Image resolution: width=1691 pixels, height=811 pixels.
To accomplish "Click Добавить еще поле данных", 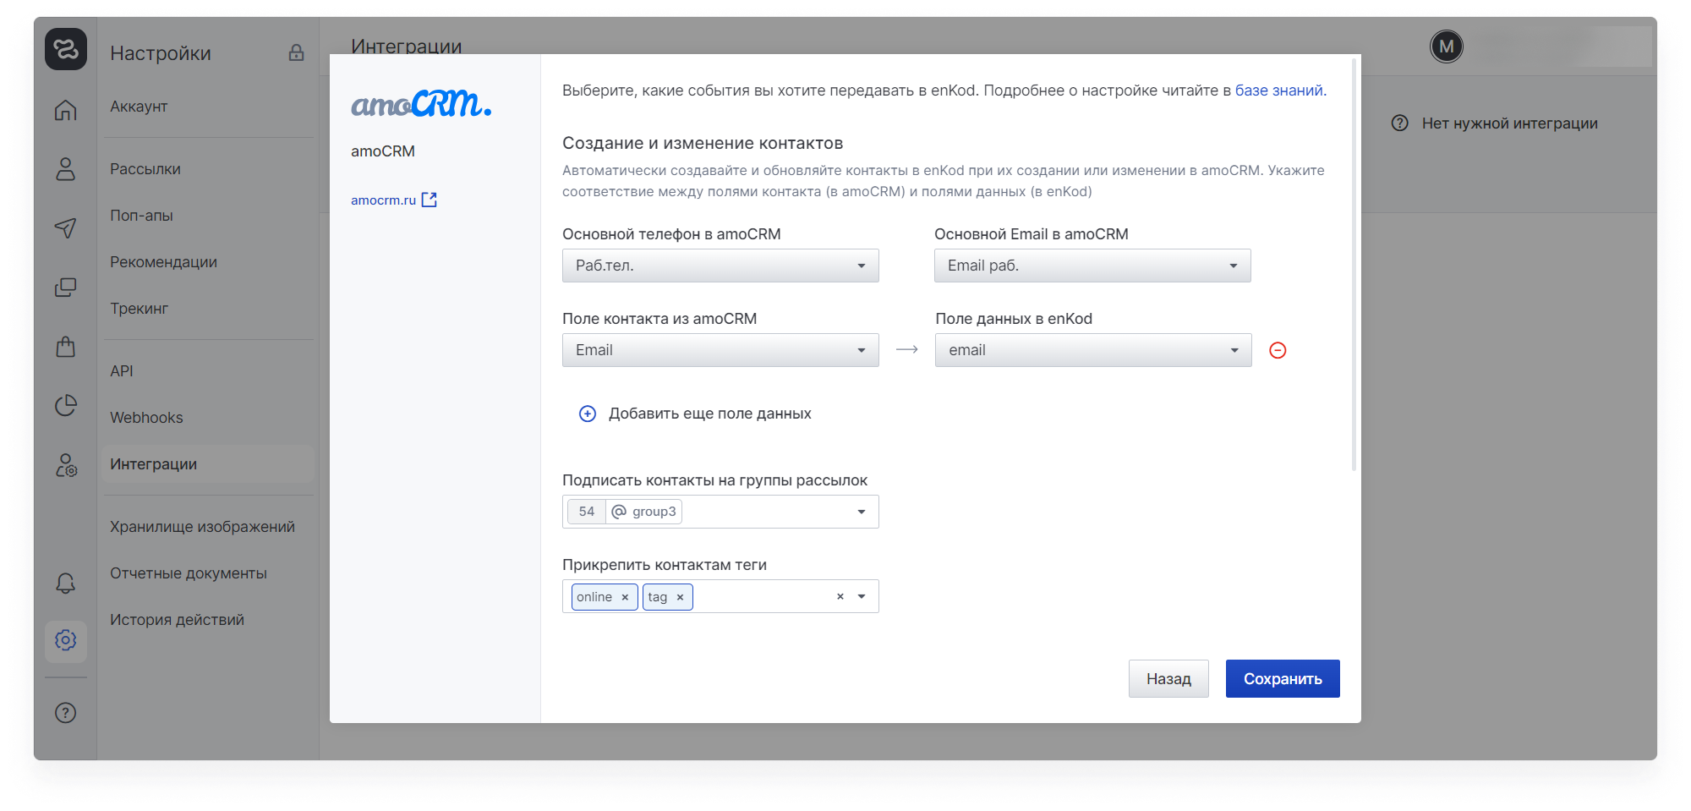I will click(x=710, y=414).
